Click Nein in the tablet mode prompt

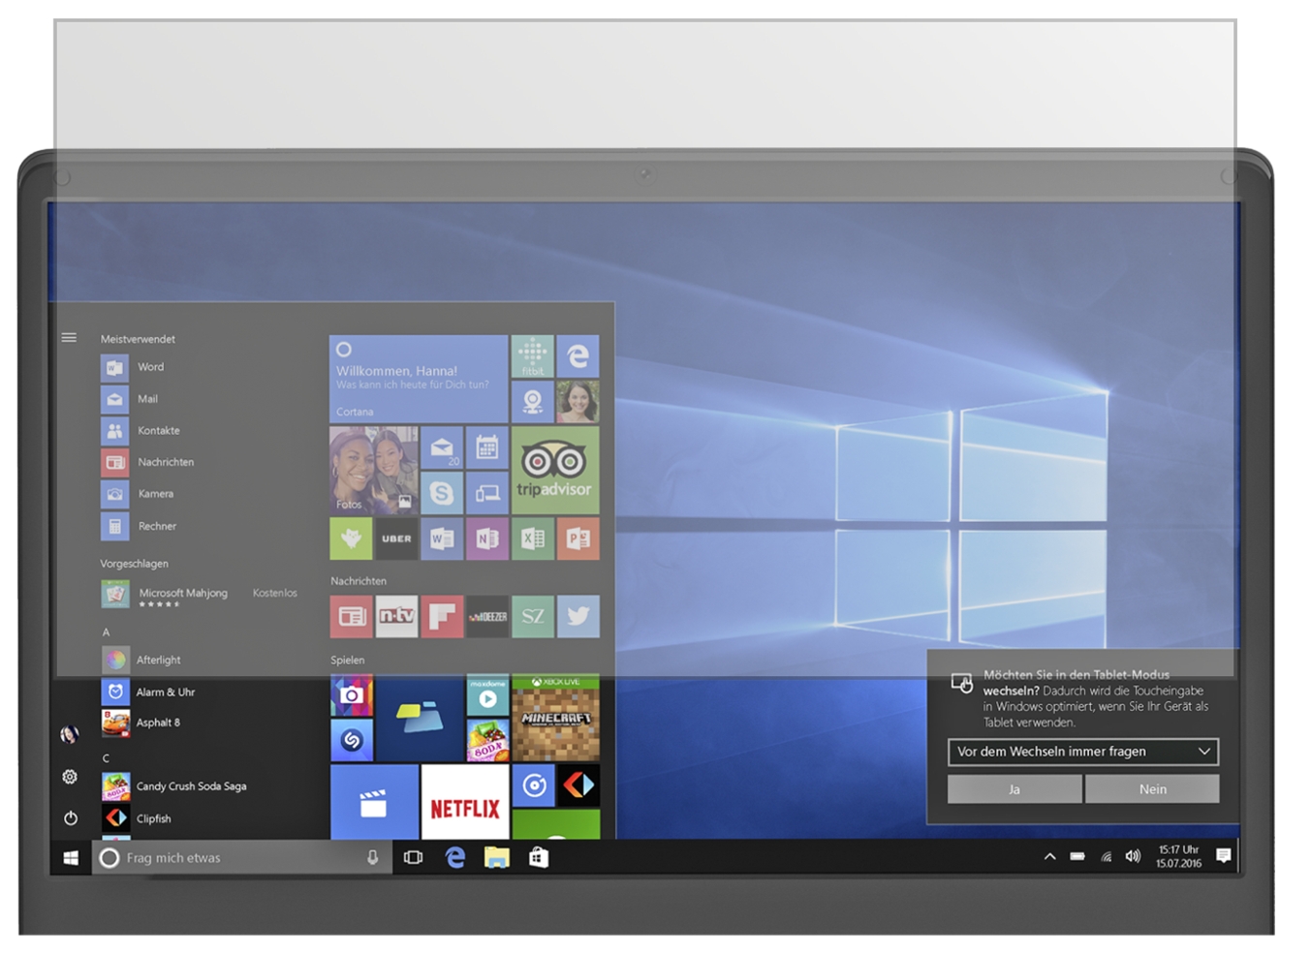(1152, 789)
